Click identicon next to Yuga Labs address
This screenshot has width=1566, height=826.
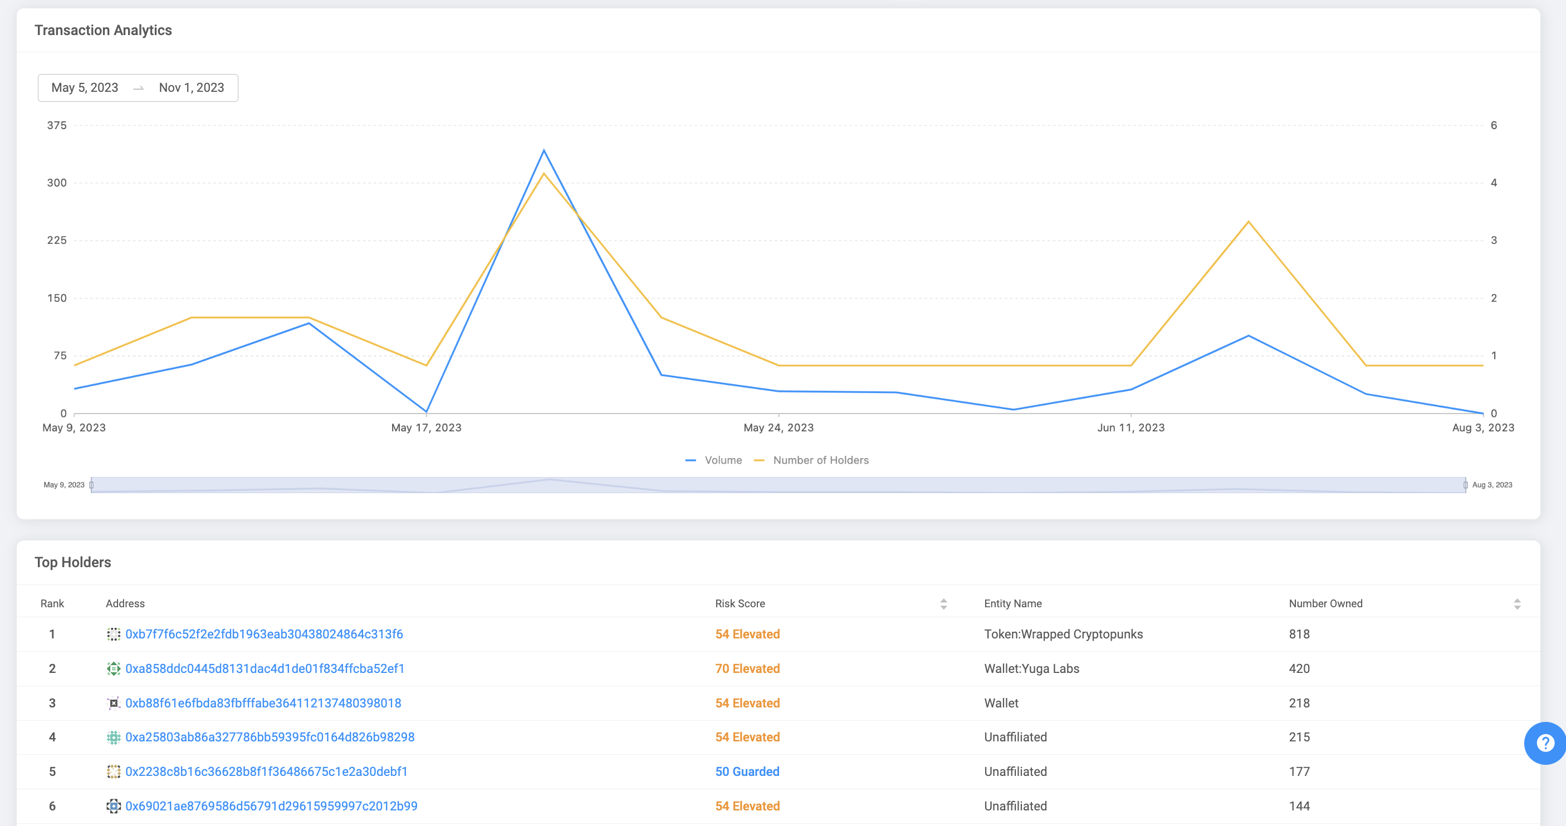[x=114, y=668]
